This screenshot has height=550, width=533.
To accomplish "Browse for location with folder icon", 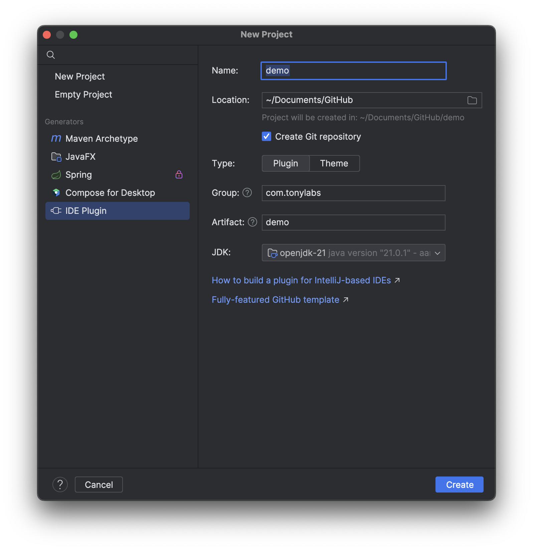I will point(472,100).
